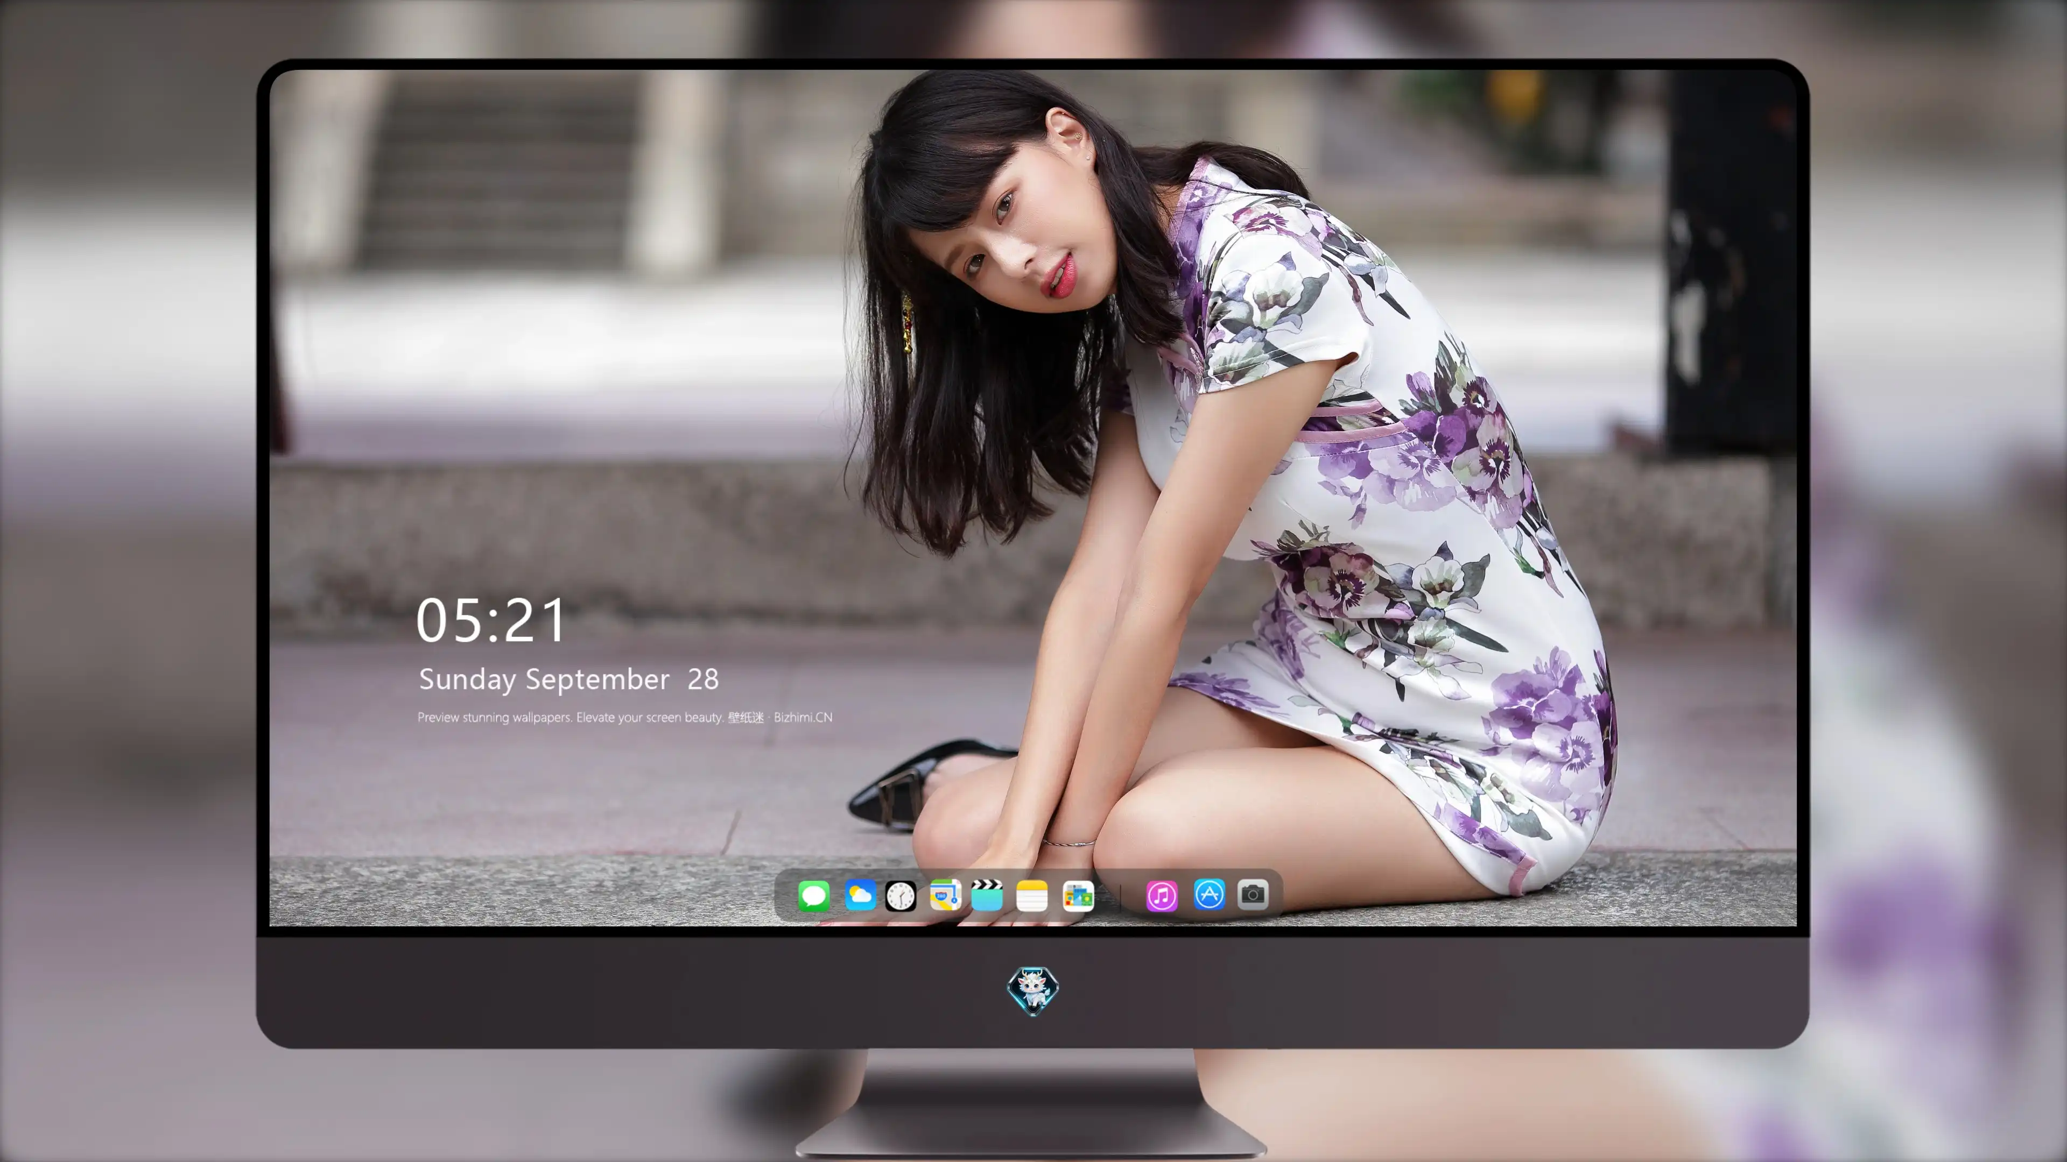Open the Weather app in the dock
This screenshot has height=1162, width=2067.
coord(860,895)
